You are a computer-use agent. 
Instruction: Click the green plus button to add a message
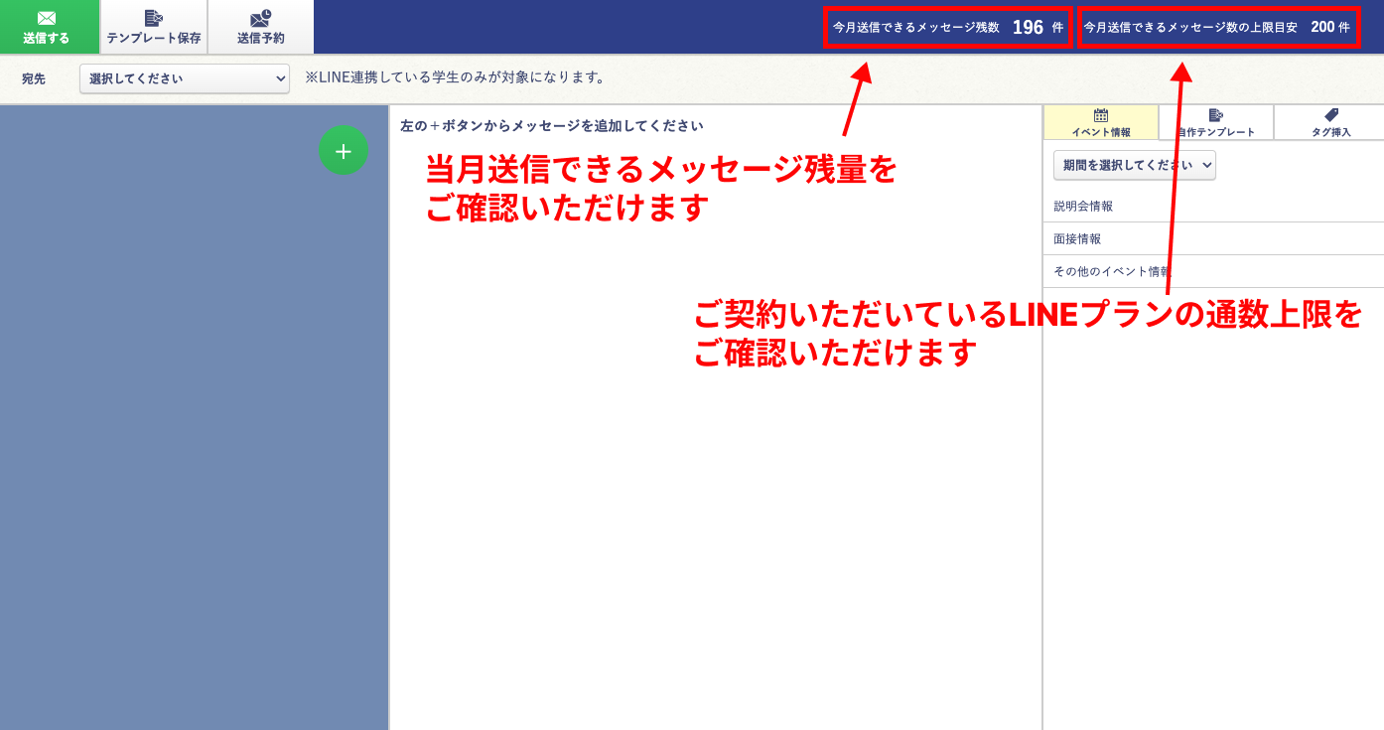tap(344, 151)
